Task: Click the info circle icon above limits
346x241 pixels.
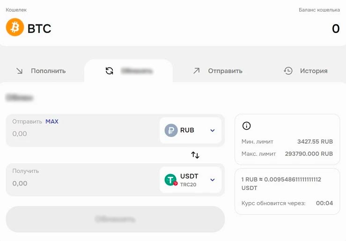Action: (x=246, y=125)
